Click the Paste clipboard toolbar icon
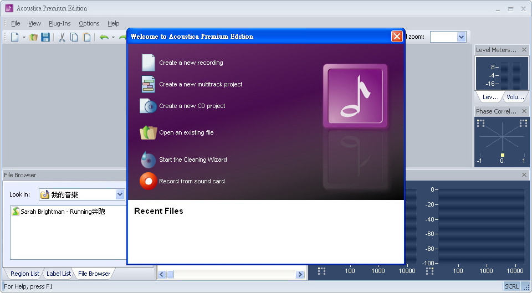Screen dimensions: 532x293 87,37
